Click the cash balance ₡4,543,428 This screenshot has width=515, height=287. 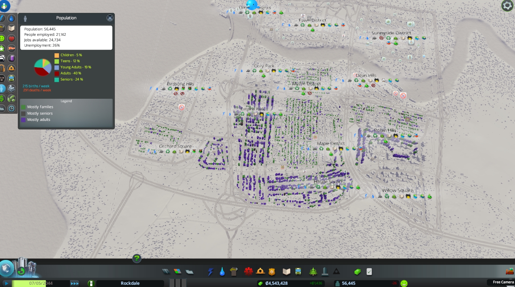coord(276,283)
